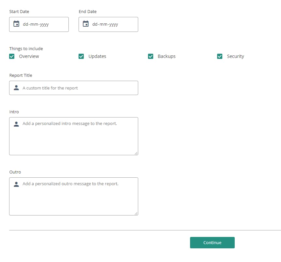Click inside the Outro message textarea
This screenshot has height=262, width=281.
point(74,196)
